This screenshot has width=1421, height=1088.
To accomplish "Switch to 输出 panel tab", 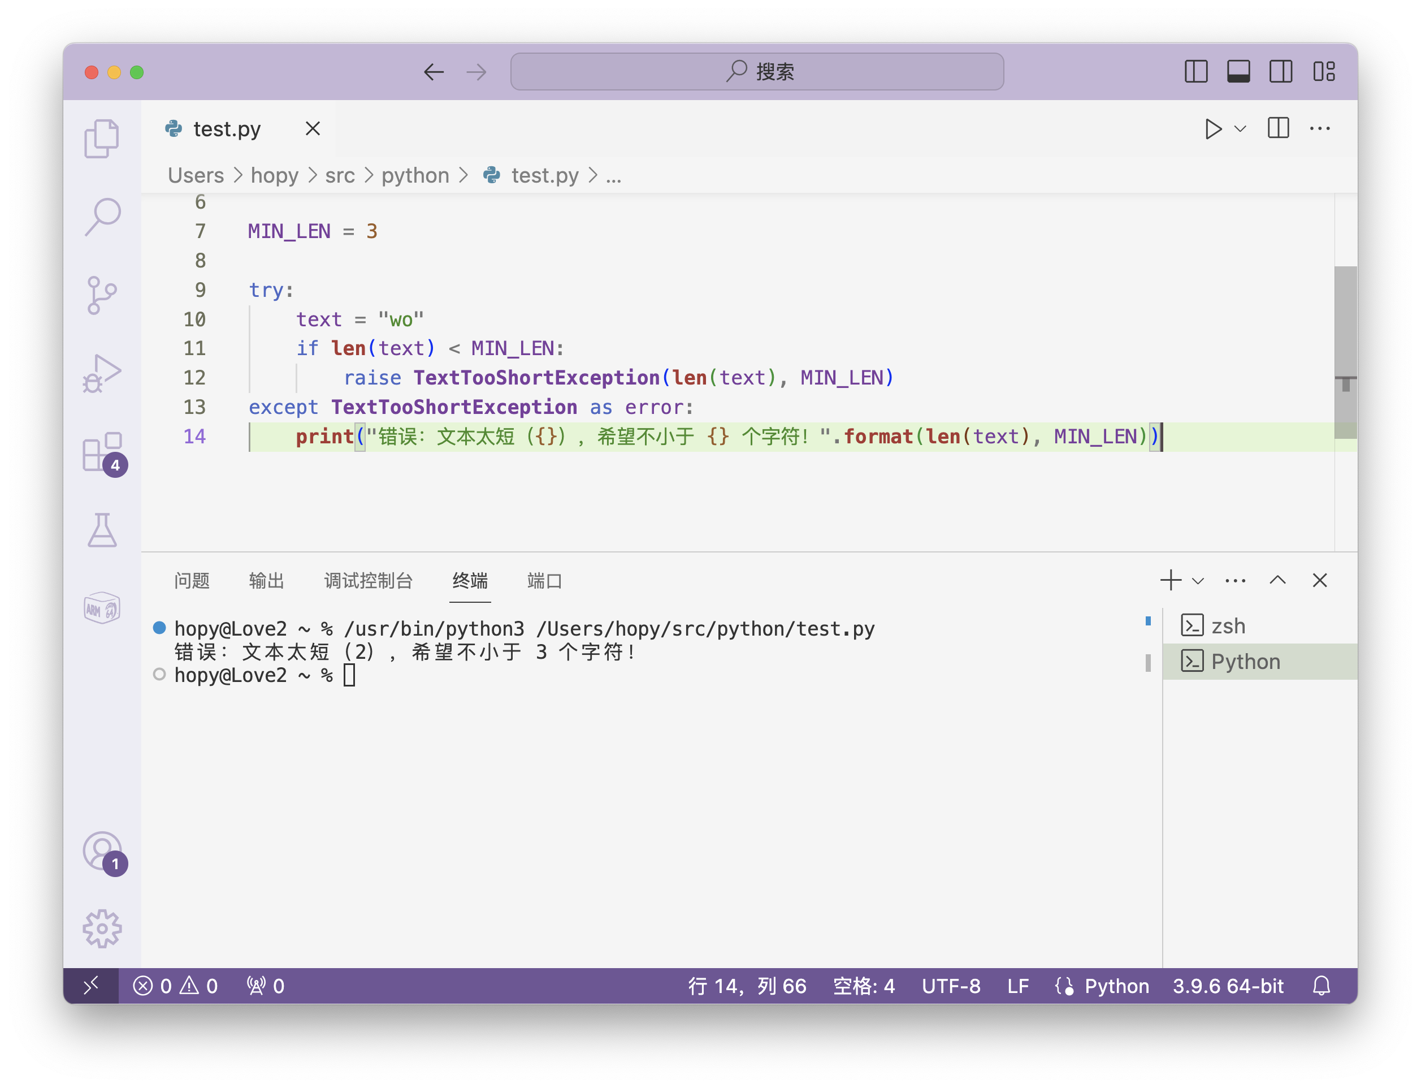I will point(266,581).
